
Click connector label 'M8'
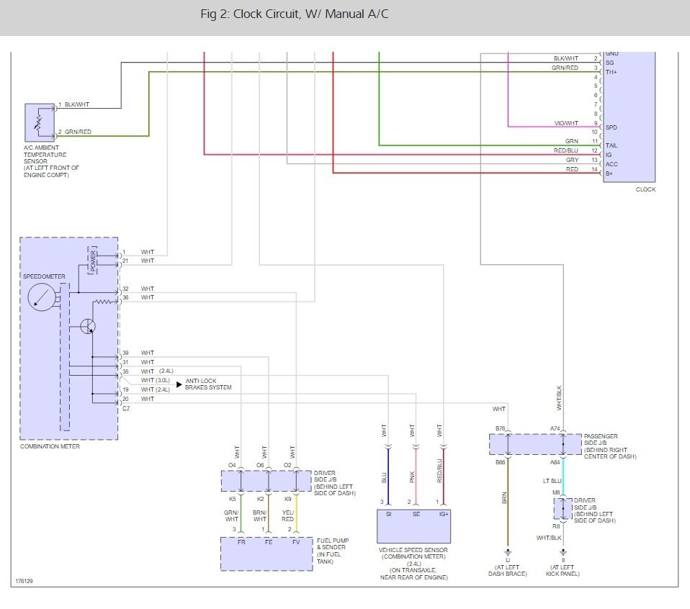point(556,492)
